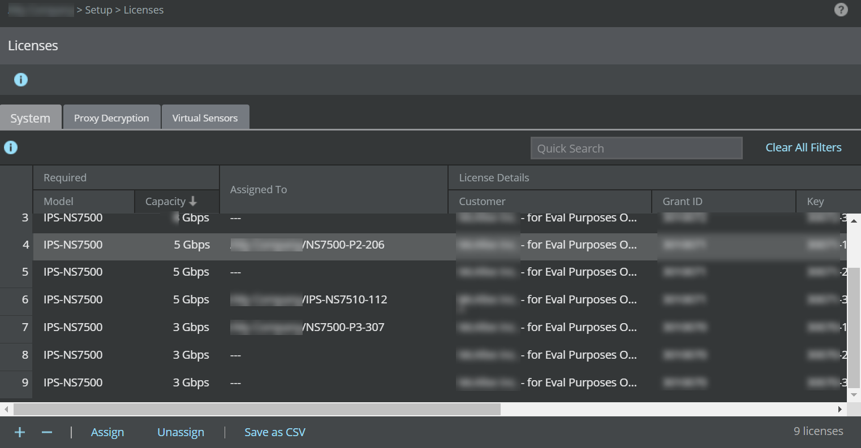The height and width of the screenshot is (448, 861).
Task: Click the Assigned To column header
Action: (334, 189)
